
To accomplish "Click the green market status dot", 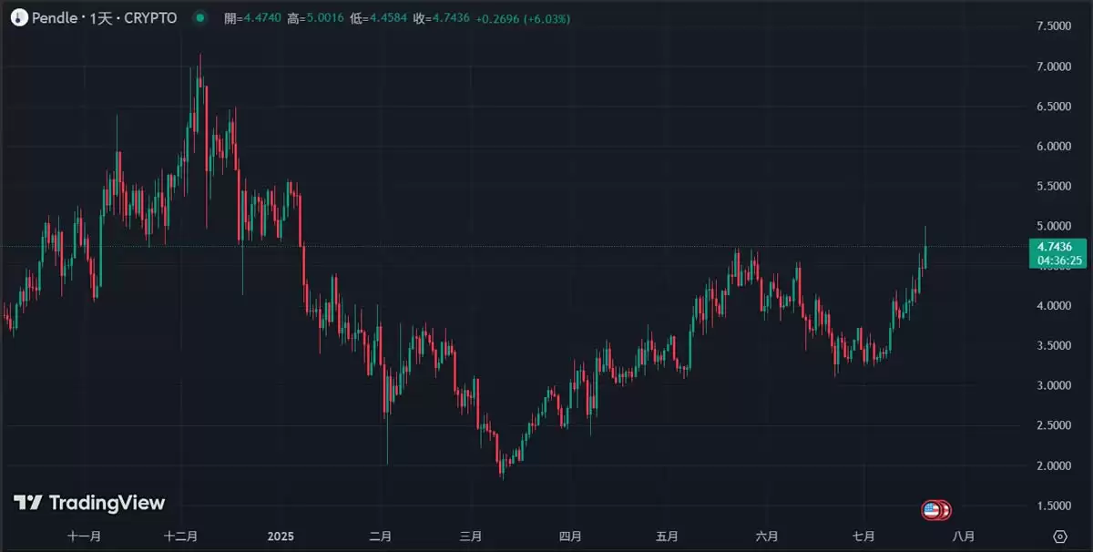I will tap(200, 18).
